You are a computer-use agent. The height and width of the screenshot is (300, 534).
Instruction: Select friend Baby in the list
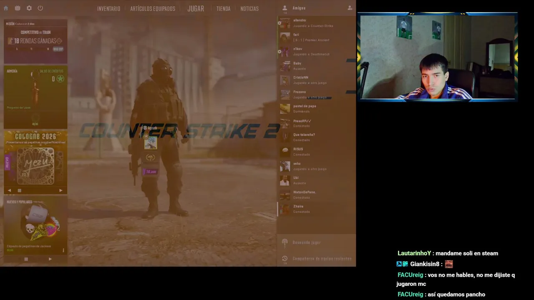coord(316,66)
